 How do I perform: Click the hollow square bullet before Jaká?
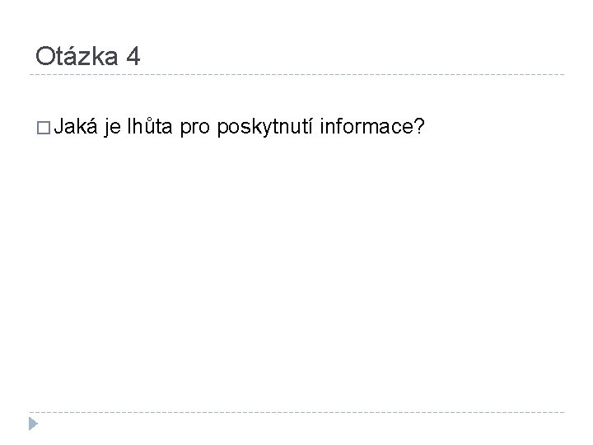tap(44, 128)
